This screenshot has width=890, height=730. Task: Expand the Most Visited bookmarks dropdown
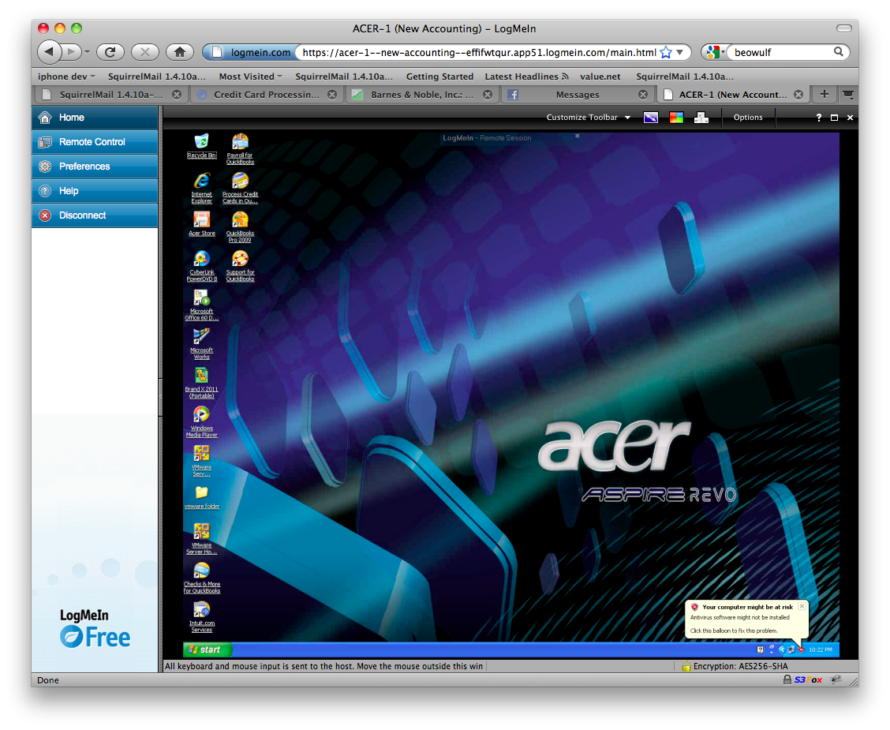[250, 76]
